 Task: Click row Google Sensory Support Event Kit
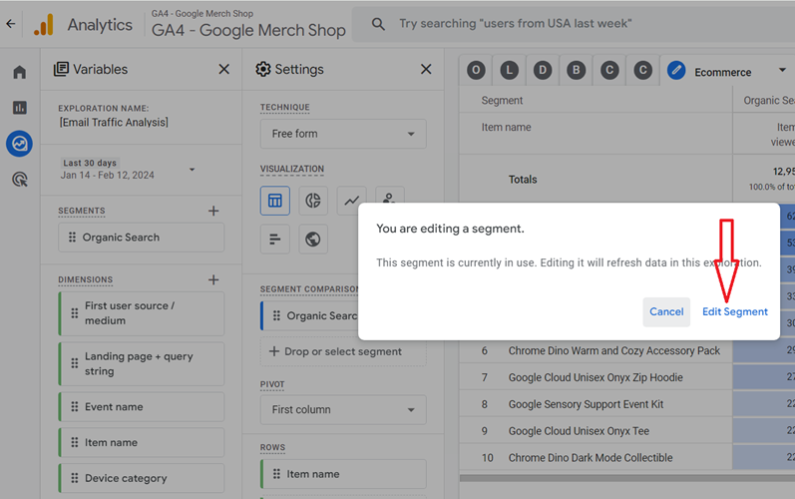pos(586,404)
